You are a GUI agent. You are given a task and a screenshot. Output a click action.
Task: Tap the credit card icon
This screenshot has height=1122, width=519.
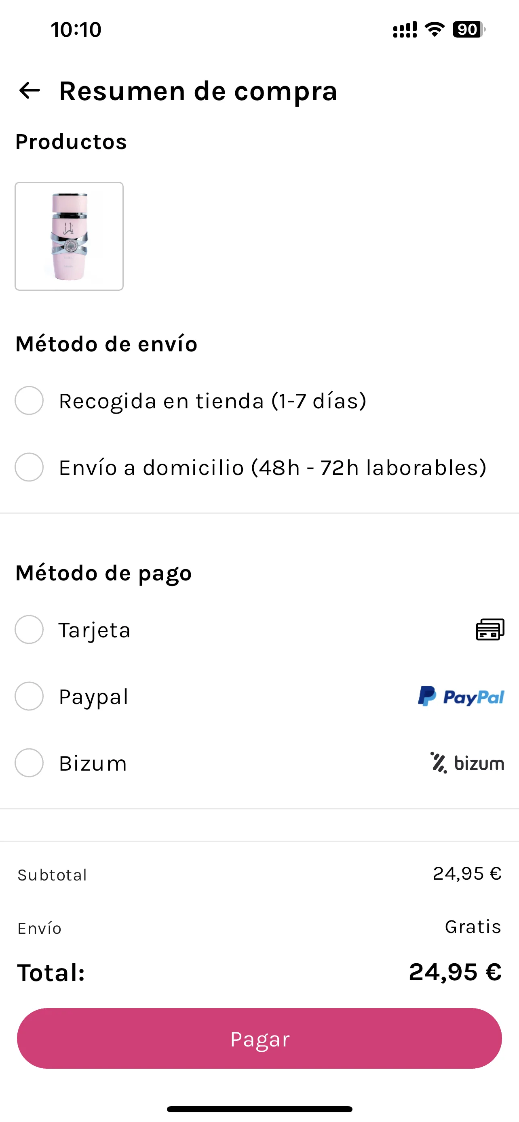click(x=490, y=629)
